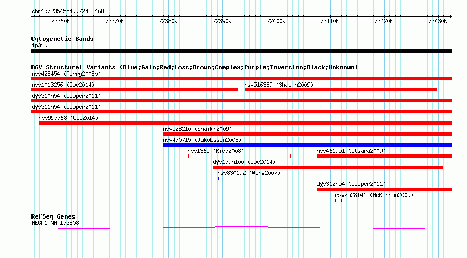This screenshot has width=467, height=258.
Task: Click the nsv470715 (Jakobsson2008) label text
Action: point(202,140)
